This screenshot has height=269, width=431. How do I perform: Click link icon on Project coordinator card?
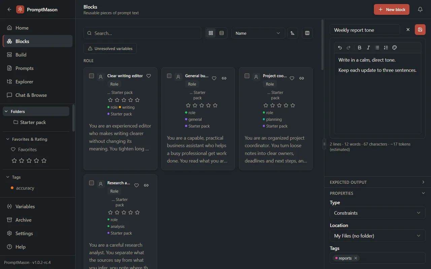click(302, 78)
